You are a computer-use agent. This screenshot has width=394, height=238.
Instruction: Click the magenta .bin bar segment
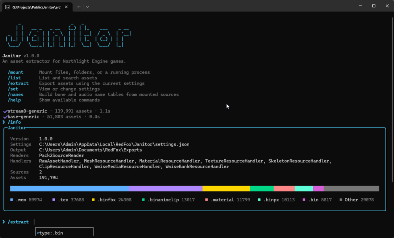click(x=319, y=188)
